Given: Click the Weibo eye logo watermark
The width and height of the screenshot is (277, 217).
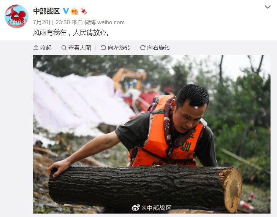Looking at the screenshot, I should (x=136, y=207).
